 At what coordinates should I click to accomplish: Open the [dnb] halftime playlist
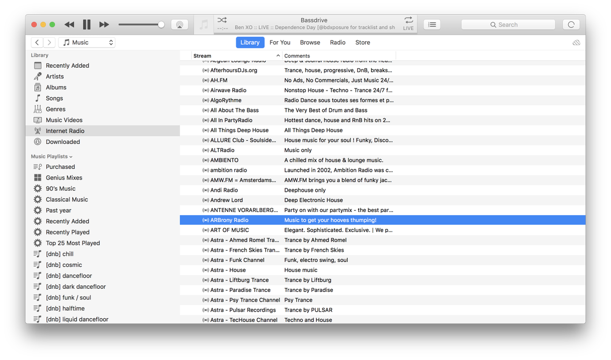pos(102,309)
